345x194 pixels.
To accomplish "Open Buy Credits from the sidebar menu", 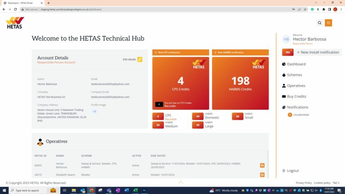I will click(x=296, y=97).
